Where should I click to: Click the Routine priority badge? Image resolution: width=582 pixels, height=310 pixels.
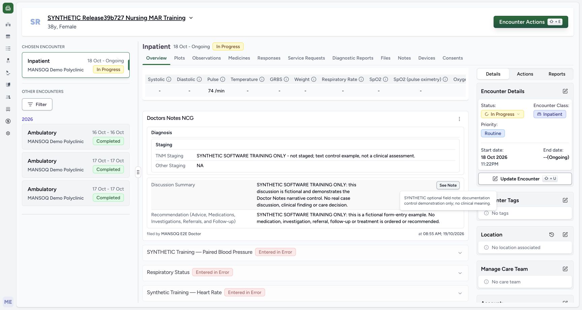coord(493,133)
